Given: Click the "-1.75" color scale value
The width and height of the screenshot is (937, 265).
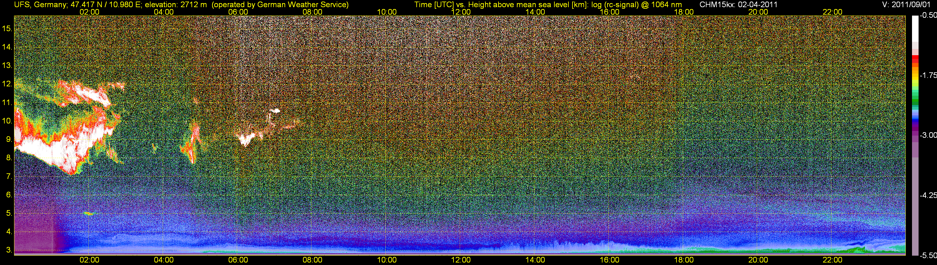Looking at the screenshot, I should click(928, 75).
